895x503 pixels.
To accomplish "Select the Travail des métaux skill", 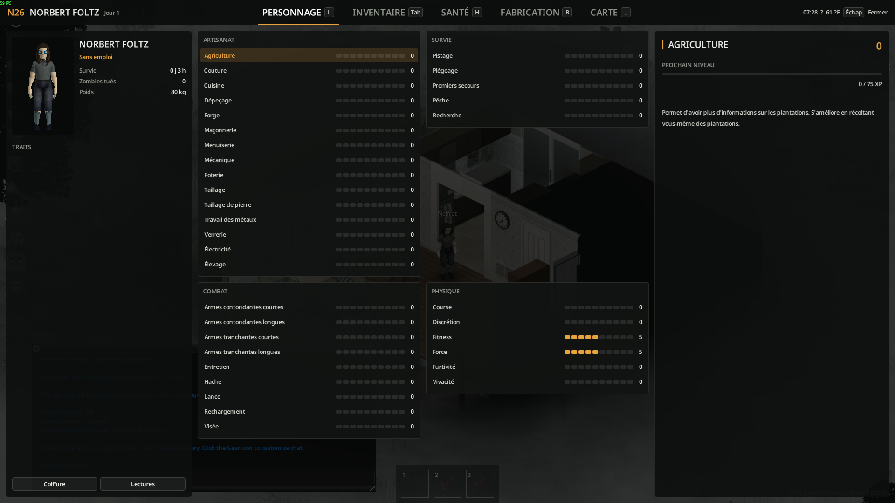I will [x=309, y=219].
